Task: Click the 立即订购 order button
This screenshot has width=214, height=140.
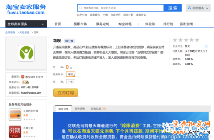Action: pyautogui.click(x=66, y=93)
